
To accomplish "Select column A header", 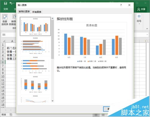I will [x=12, y=41].
